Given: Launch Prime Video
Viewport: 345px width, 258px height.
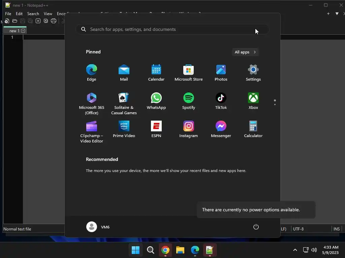Looking at the screenshot, I should point(124,129).
